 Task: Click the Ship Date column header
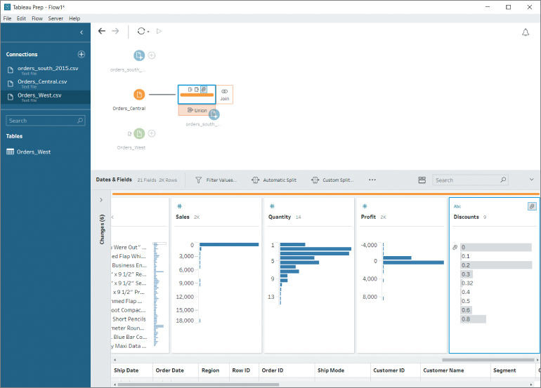pyautogui.click(x=126, y=370)
